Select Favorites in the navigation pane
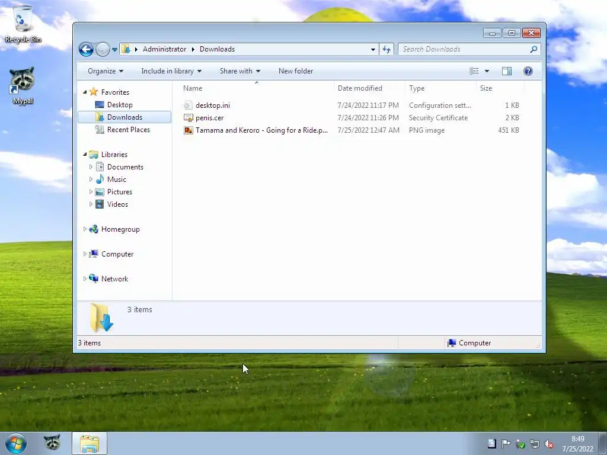The height and width of the screenshot is (455, 607). coord(115,92)
